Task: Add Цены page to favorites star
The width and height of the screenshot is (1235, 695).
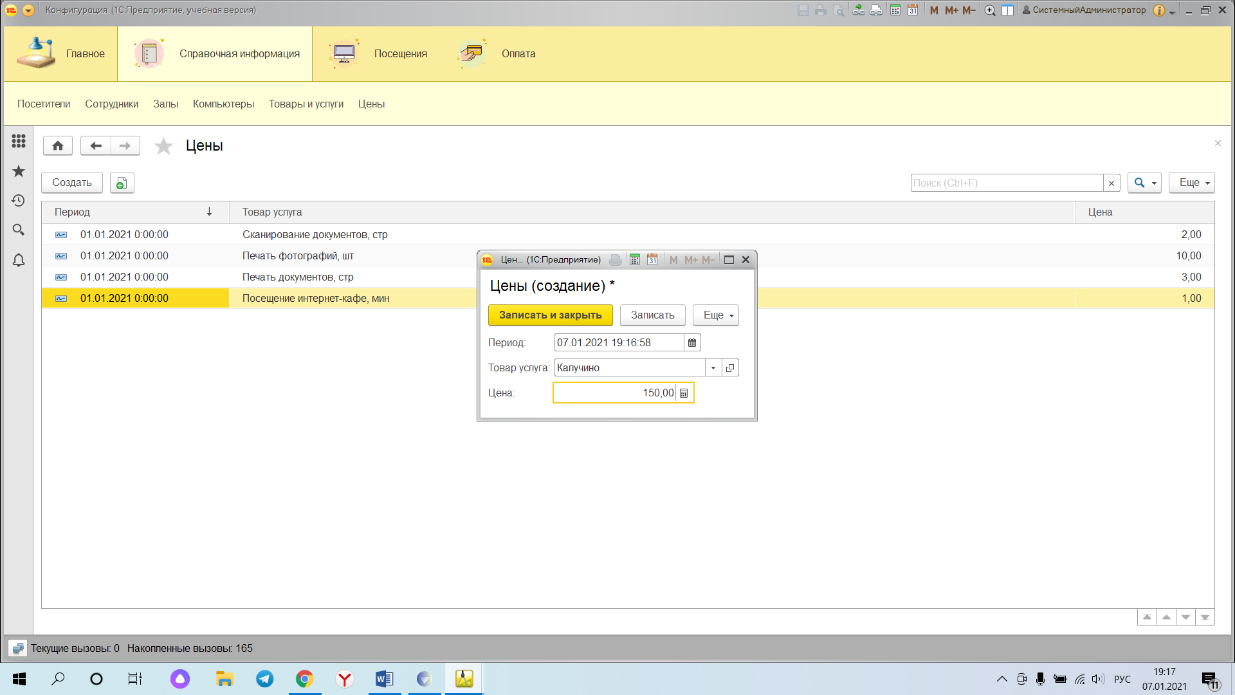Action: tap(163, 146)
